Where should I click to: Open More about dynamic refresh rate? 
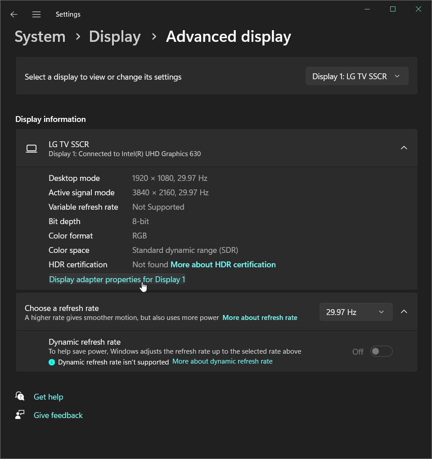point(222,361)
